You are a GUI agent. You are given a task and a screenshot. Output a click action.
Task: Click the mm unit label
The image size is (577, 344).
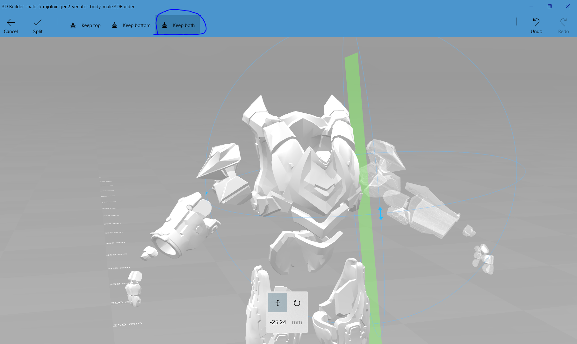point(297,322)
